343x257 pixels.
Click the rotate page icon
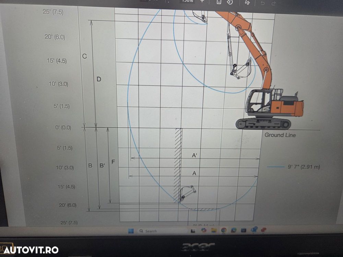point(229,2)
